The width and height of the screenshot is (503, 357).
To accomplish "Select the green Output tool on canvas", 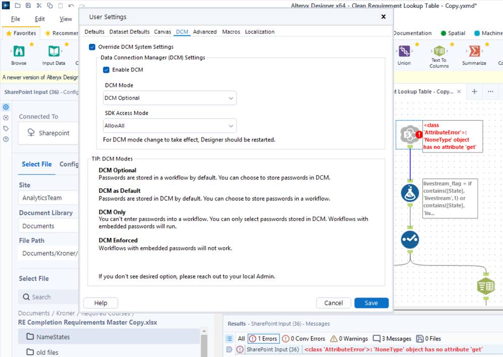I will (x=486, y=286).
